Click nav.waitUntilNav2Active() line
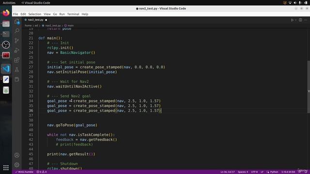Screen dimensions: 310x174 (74, 87)
